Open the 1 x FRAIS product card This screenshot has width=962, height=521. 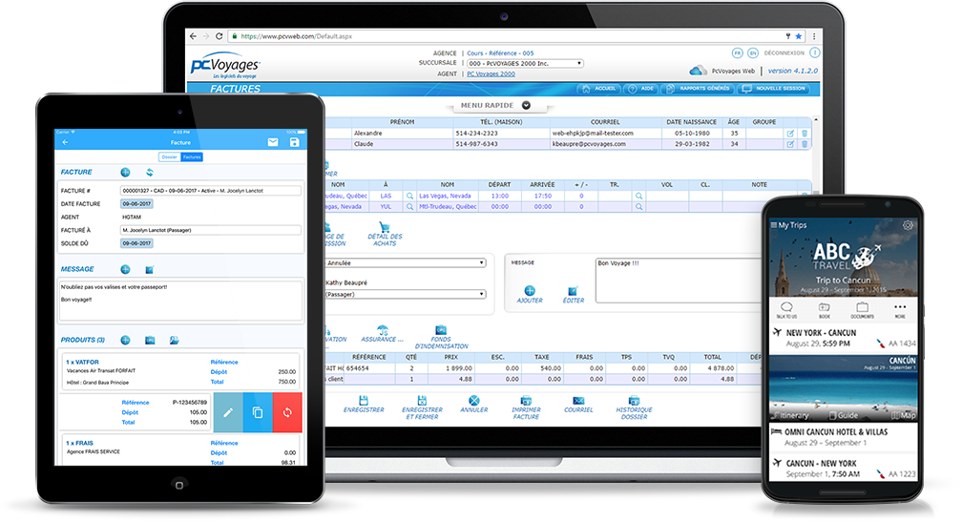(x=180, y=450)
